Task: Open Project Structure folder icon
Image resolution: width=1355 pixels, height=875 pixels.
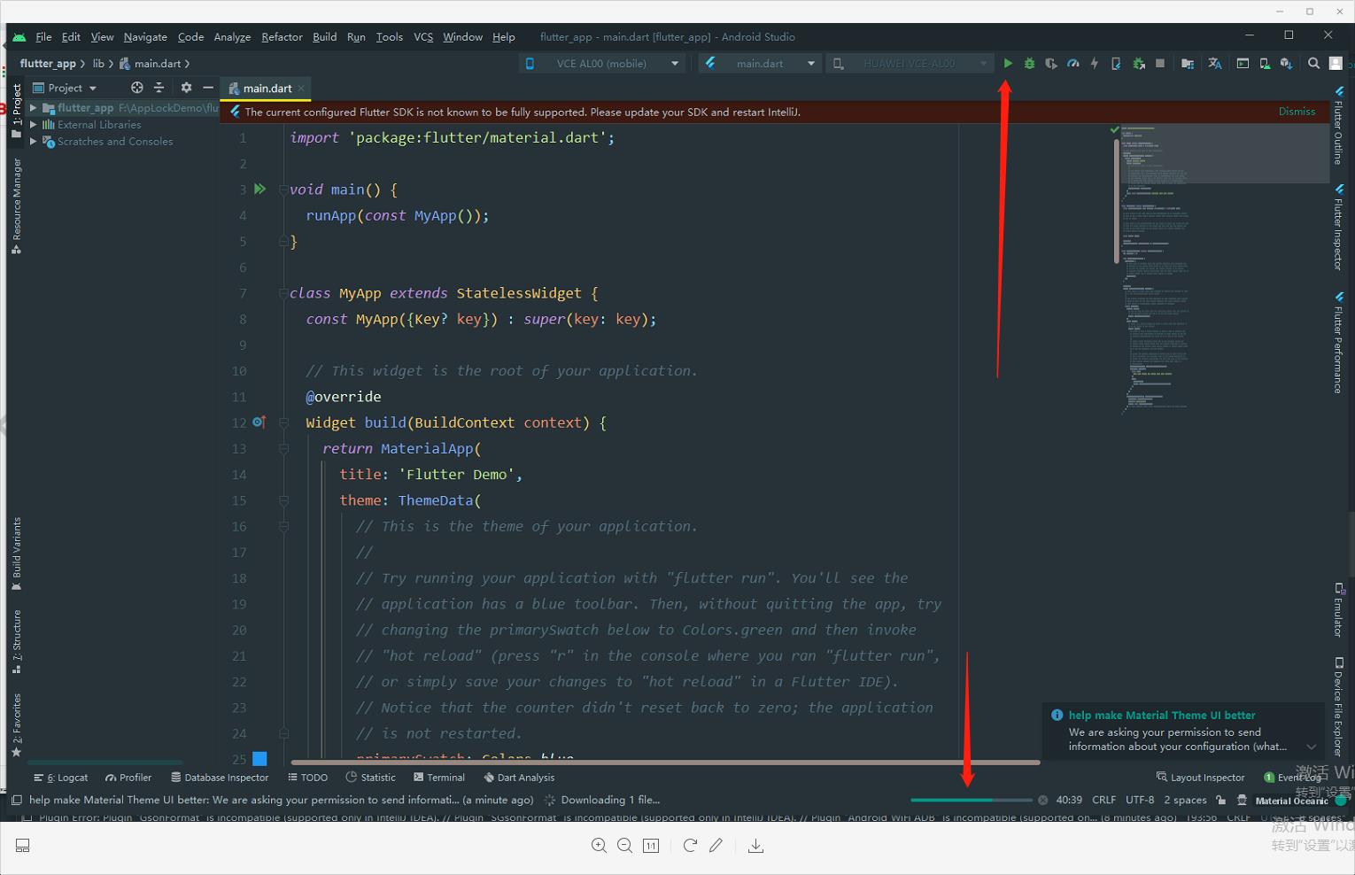Action: coord(1188,64)
